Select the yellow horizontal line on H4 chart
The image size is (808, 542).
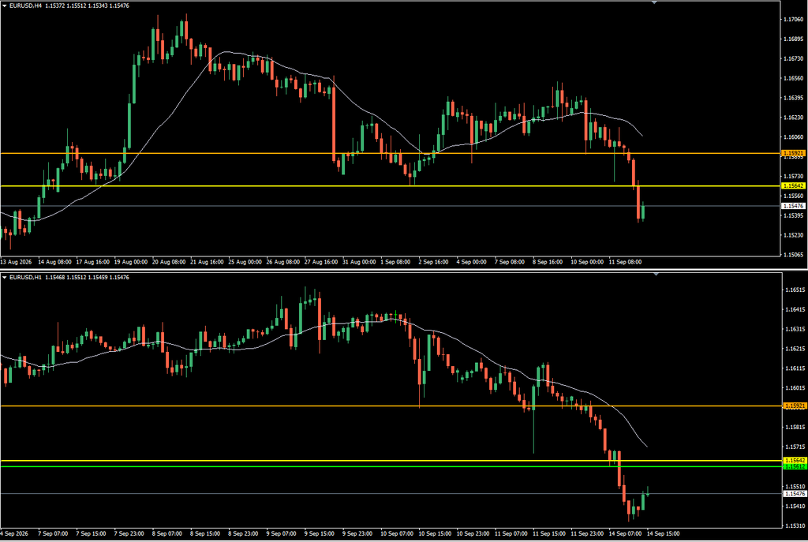tap(390, 185)
